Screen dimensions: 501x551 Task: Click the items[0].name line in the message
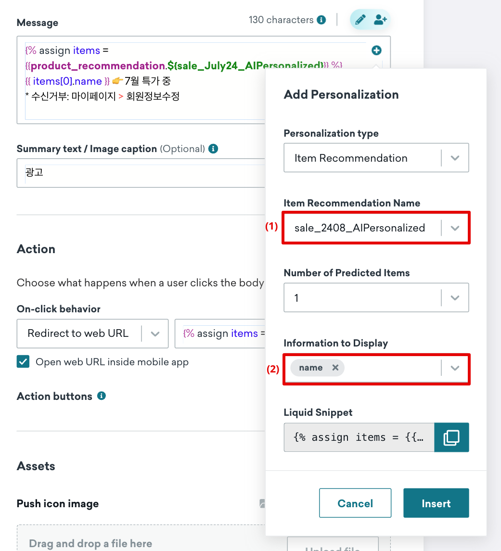pos(98,81)
